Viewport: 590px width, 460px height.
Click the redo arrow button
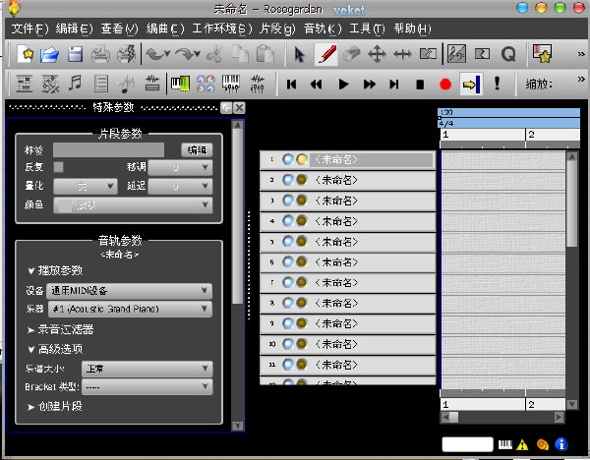point(187,54)
